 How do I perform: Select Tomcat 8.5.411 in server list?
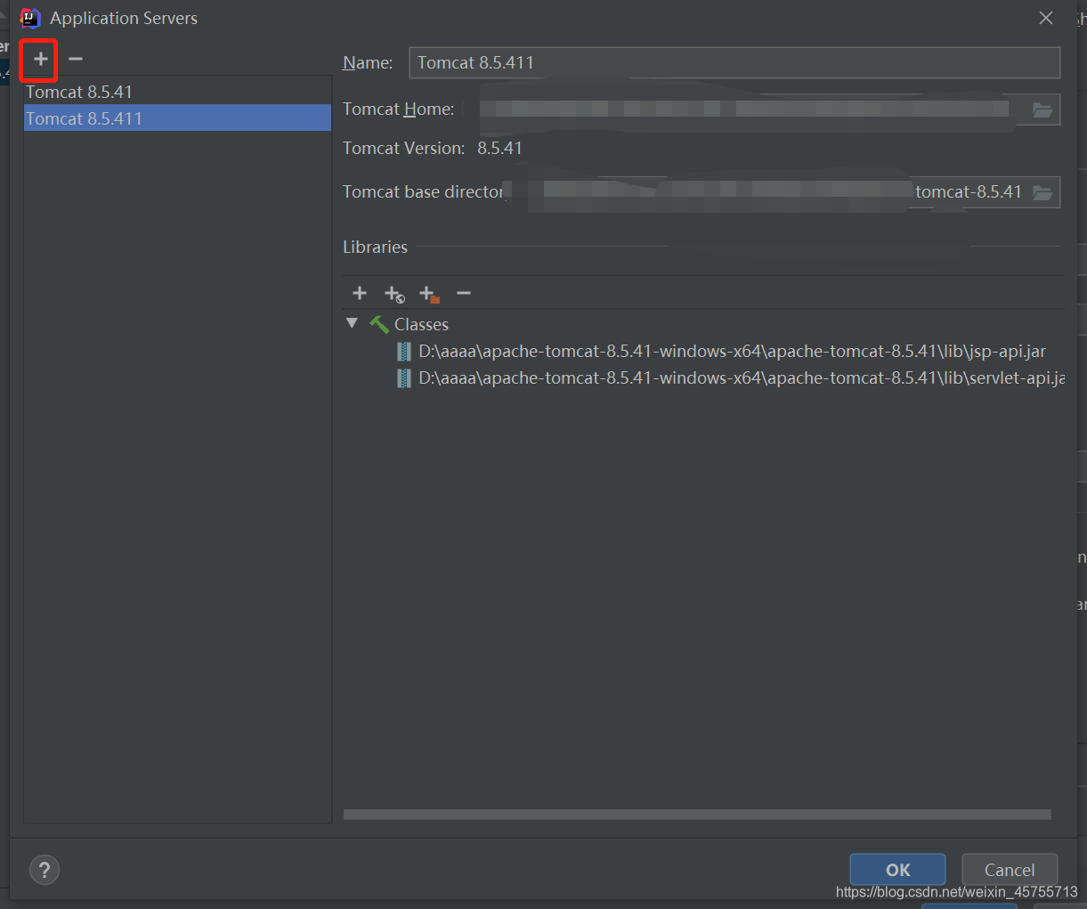point(177,118)
